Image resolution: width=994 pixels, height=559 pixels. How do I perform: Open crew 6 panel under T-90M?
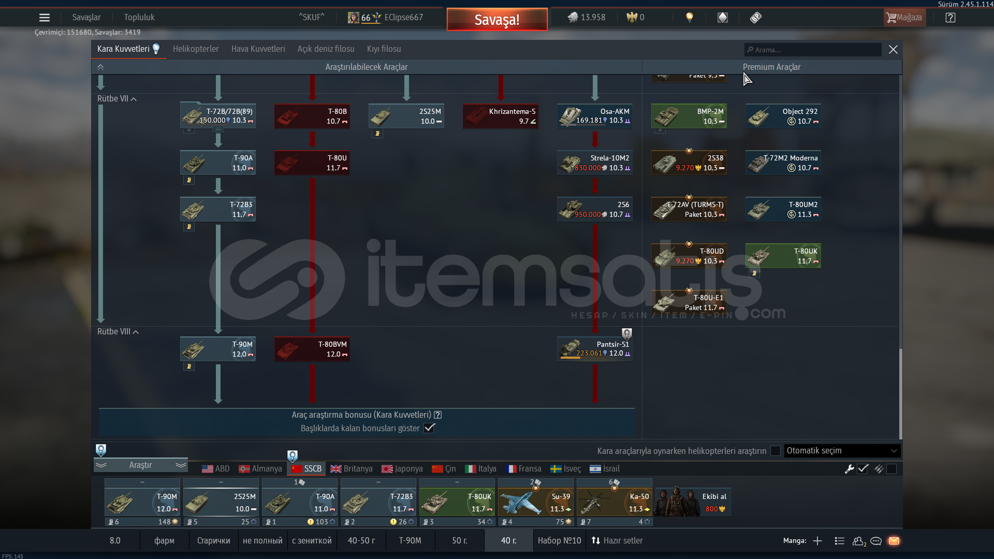(x=142, y=522)
